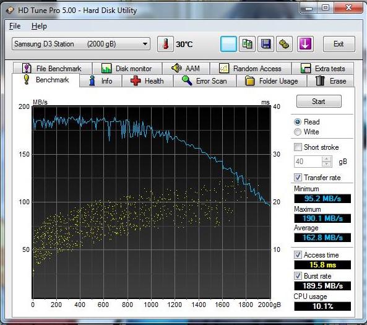This screenshot has height=325, width=367.
Task: Click the Start benchmark button
Action: [319, 102]
